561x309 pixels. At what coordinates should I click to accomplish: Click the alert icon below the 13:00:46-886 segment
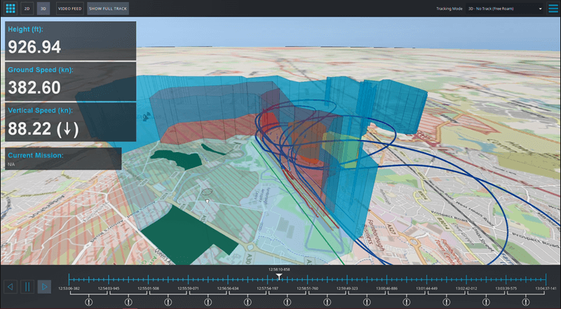tap(407, 302)
